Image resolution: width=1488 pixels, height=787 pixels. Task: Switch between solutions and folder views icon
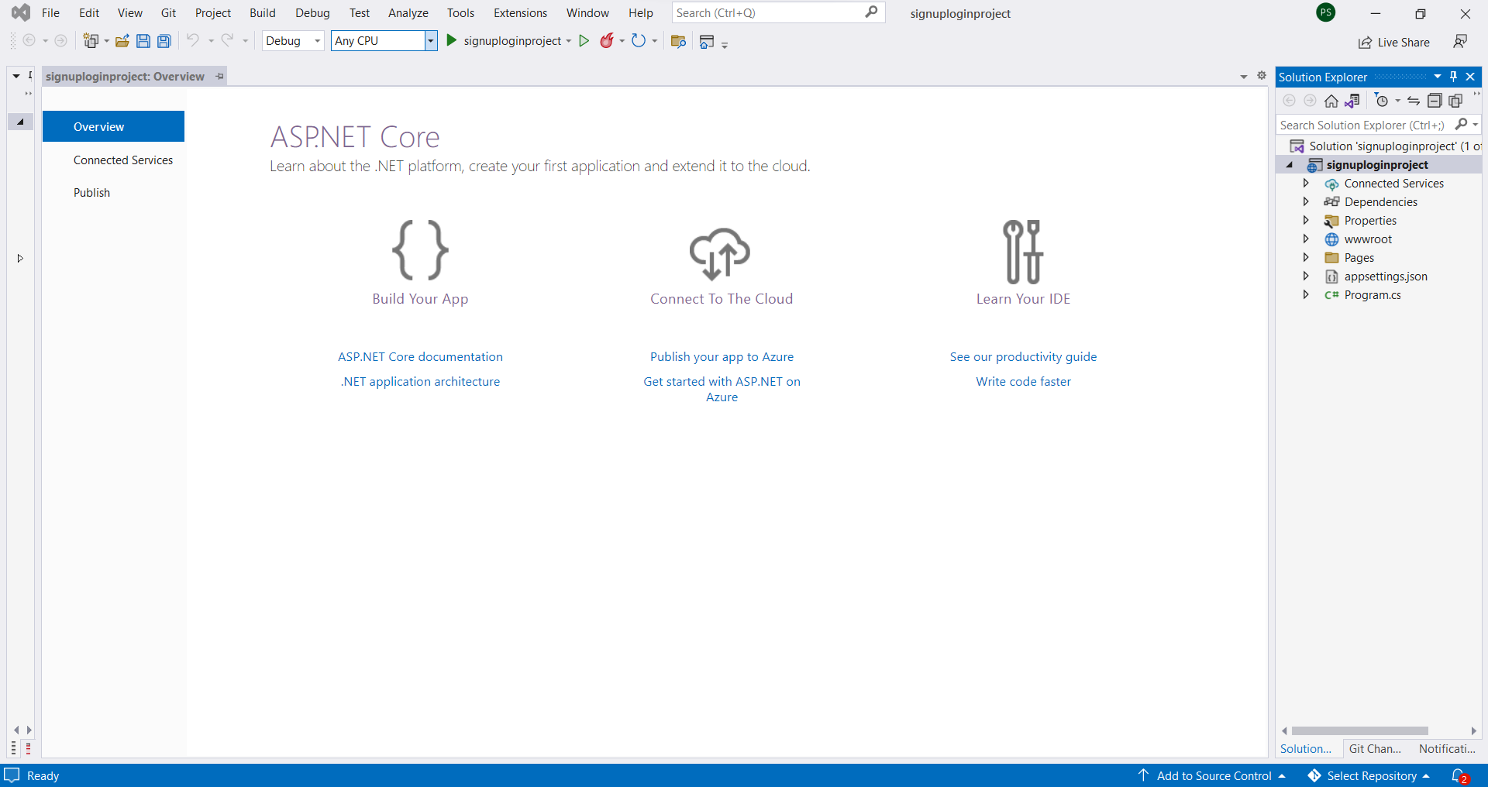[x=1353, y=101]
